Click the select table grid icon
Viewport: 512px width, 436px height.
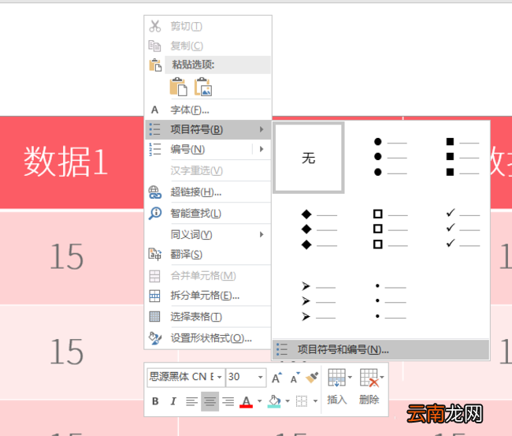[x=154, y=316]
